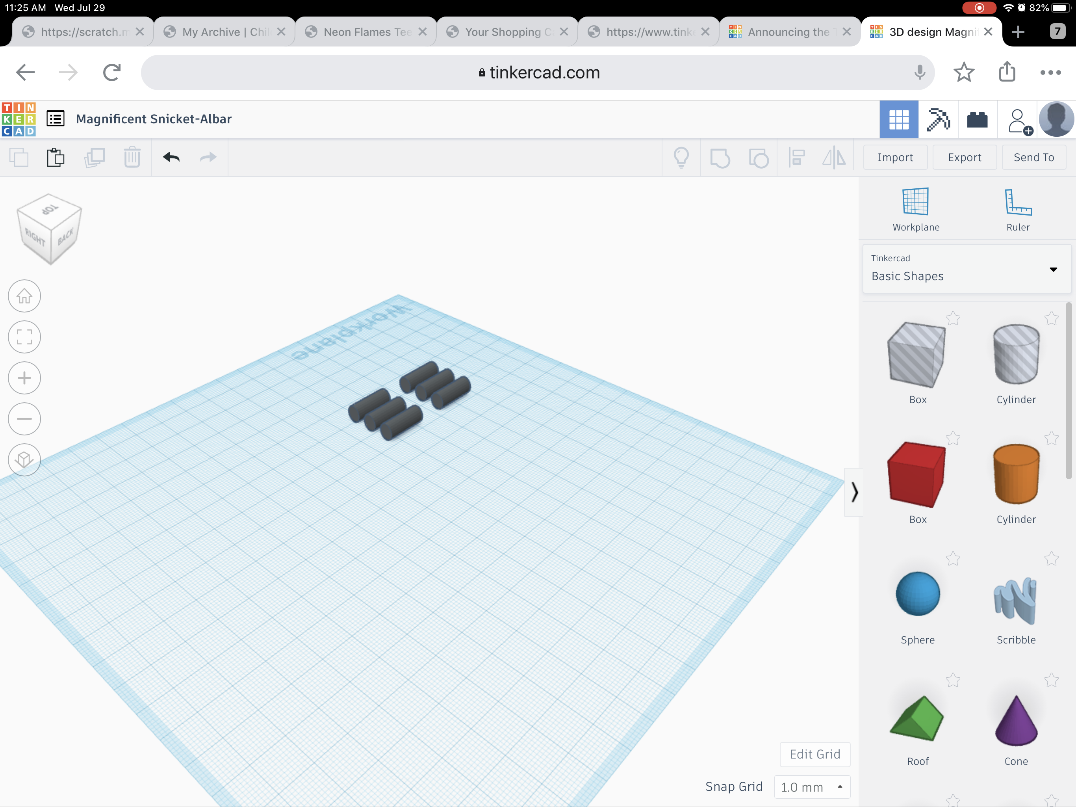
Task: Open the Basic Shapes category dropdown
Action: [967, 269]
